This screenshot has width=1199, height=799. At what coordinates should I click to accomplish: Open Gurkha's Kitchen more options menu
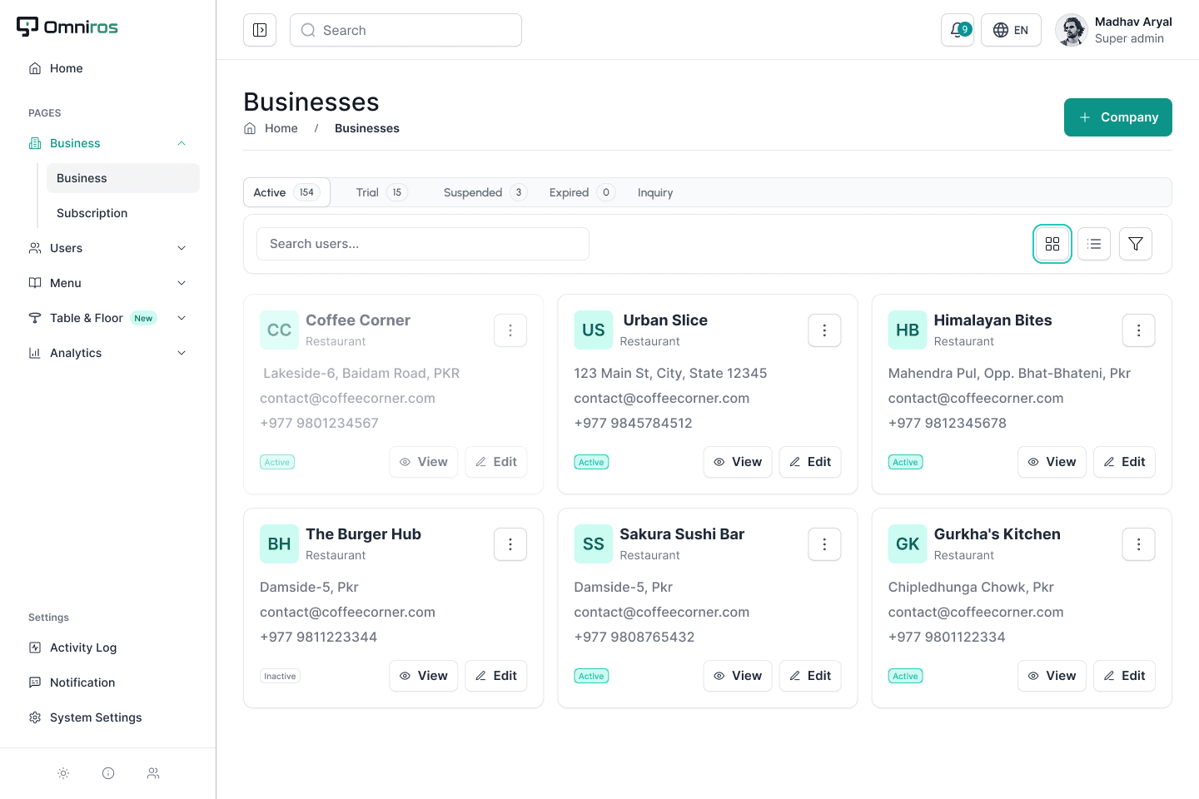[1138, 544]
